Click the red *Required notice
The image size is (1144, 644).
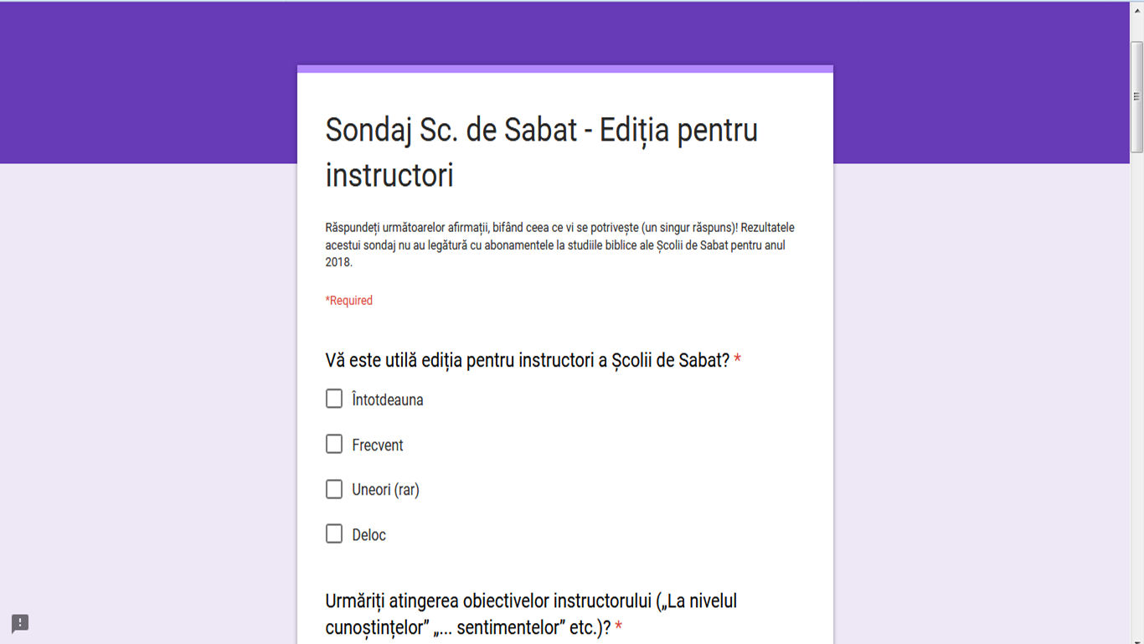[349, 301]
